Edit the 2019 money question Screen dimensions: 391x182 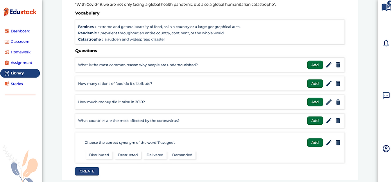pyautogui.click(x=329, y=102)
